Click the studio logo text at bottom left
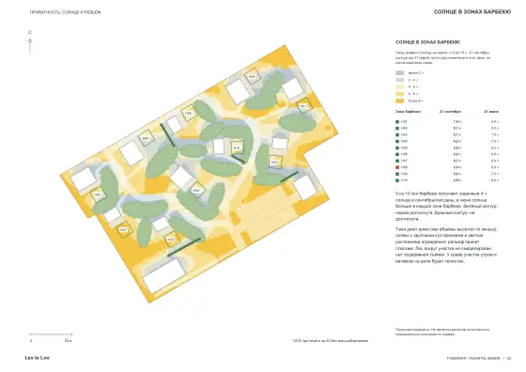This screenshot has height=372, width=526. pos(38,358)
